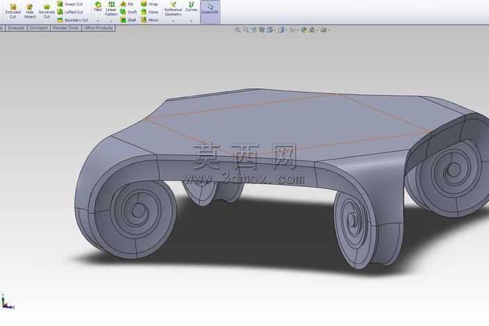Activate the Rib feature
This screenshot has height=326, width=489.
pyautogui.click(x=127, y=4)
